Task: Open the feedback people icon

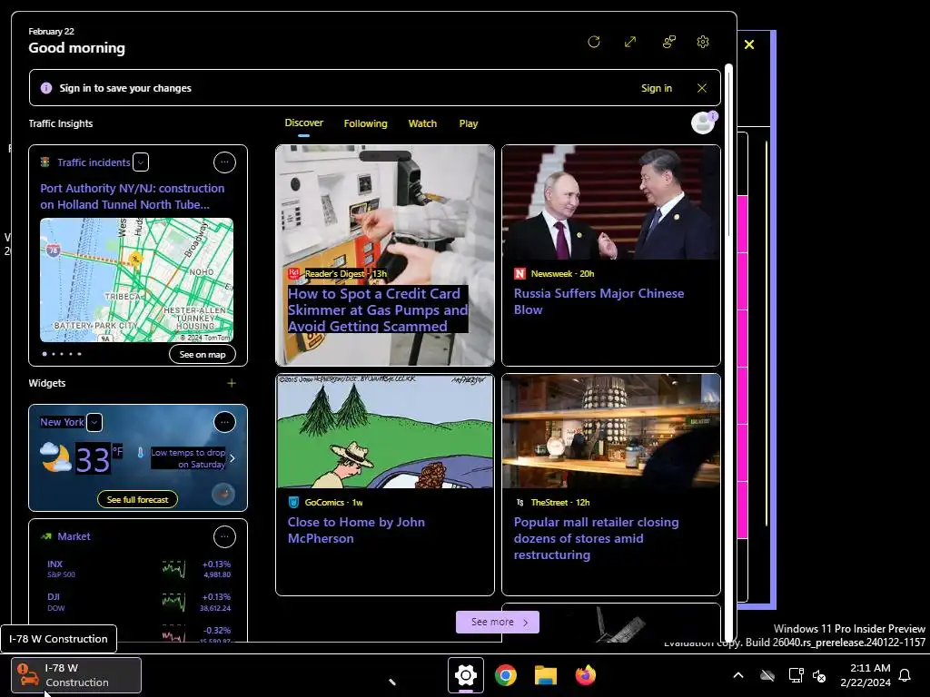Action: coord(669,42)
